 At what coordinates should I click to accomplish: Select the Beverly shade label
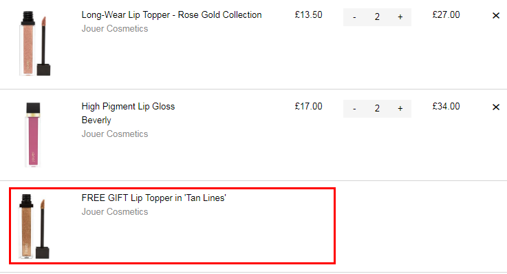pos(96,120)
